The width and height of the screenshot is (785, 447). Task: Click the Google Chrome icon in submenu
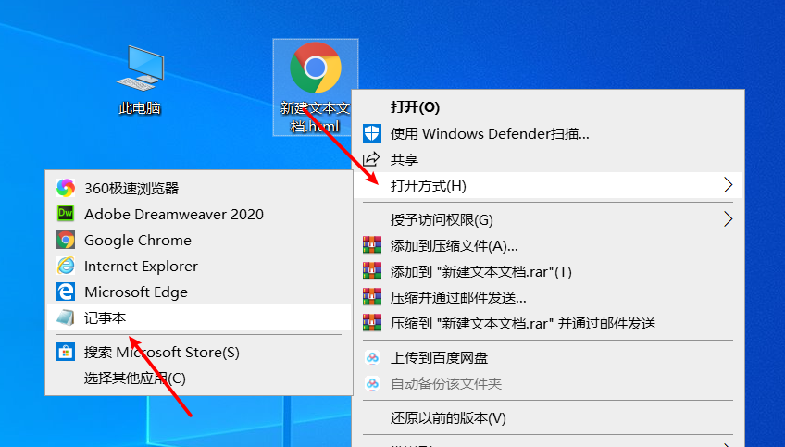pyautogui.click(x=66, y=240)
